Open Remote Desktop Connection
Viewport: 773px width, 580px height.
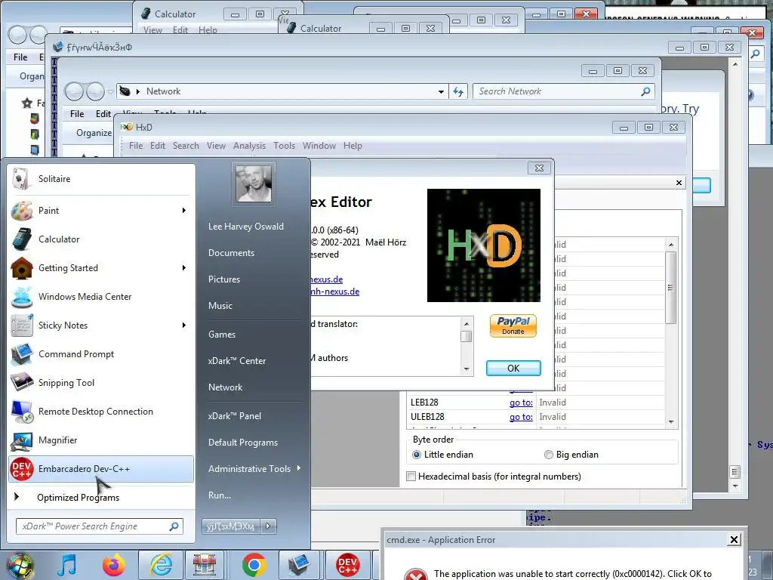tap(101, 412)
